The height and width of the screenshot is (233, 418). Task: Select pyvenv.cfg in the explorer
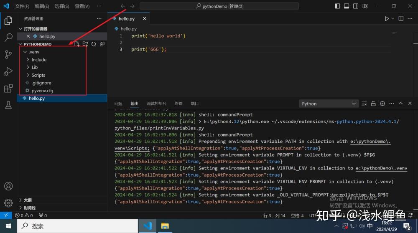coord(42,91)
